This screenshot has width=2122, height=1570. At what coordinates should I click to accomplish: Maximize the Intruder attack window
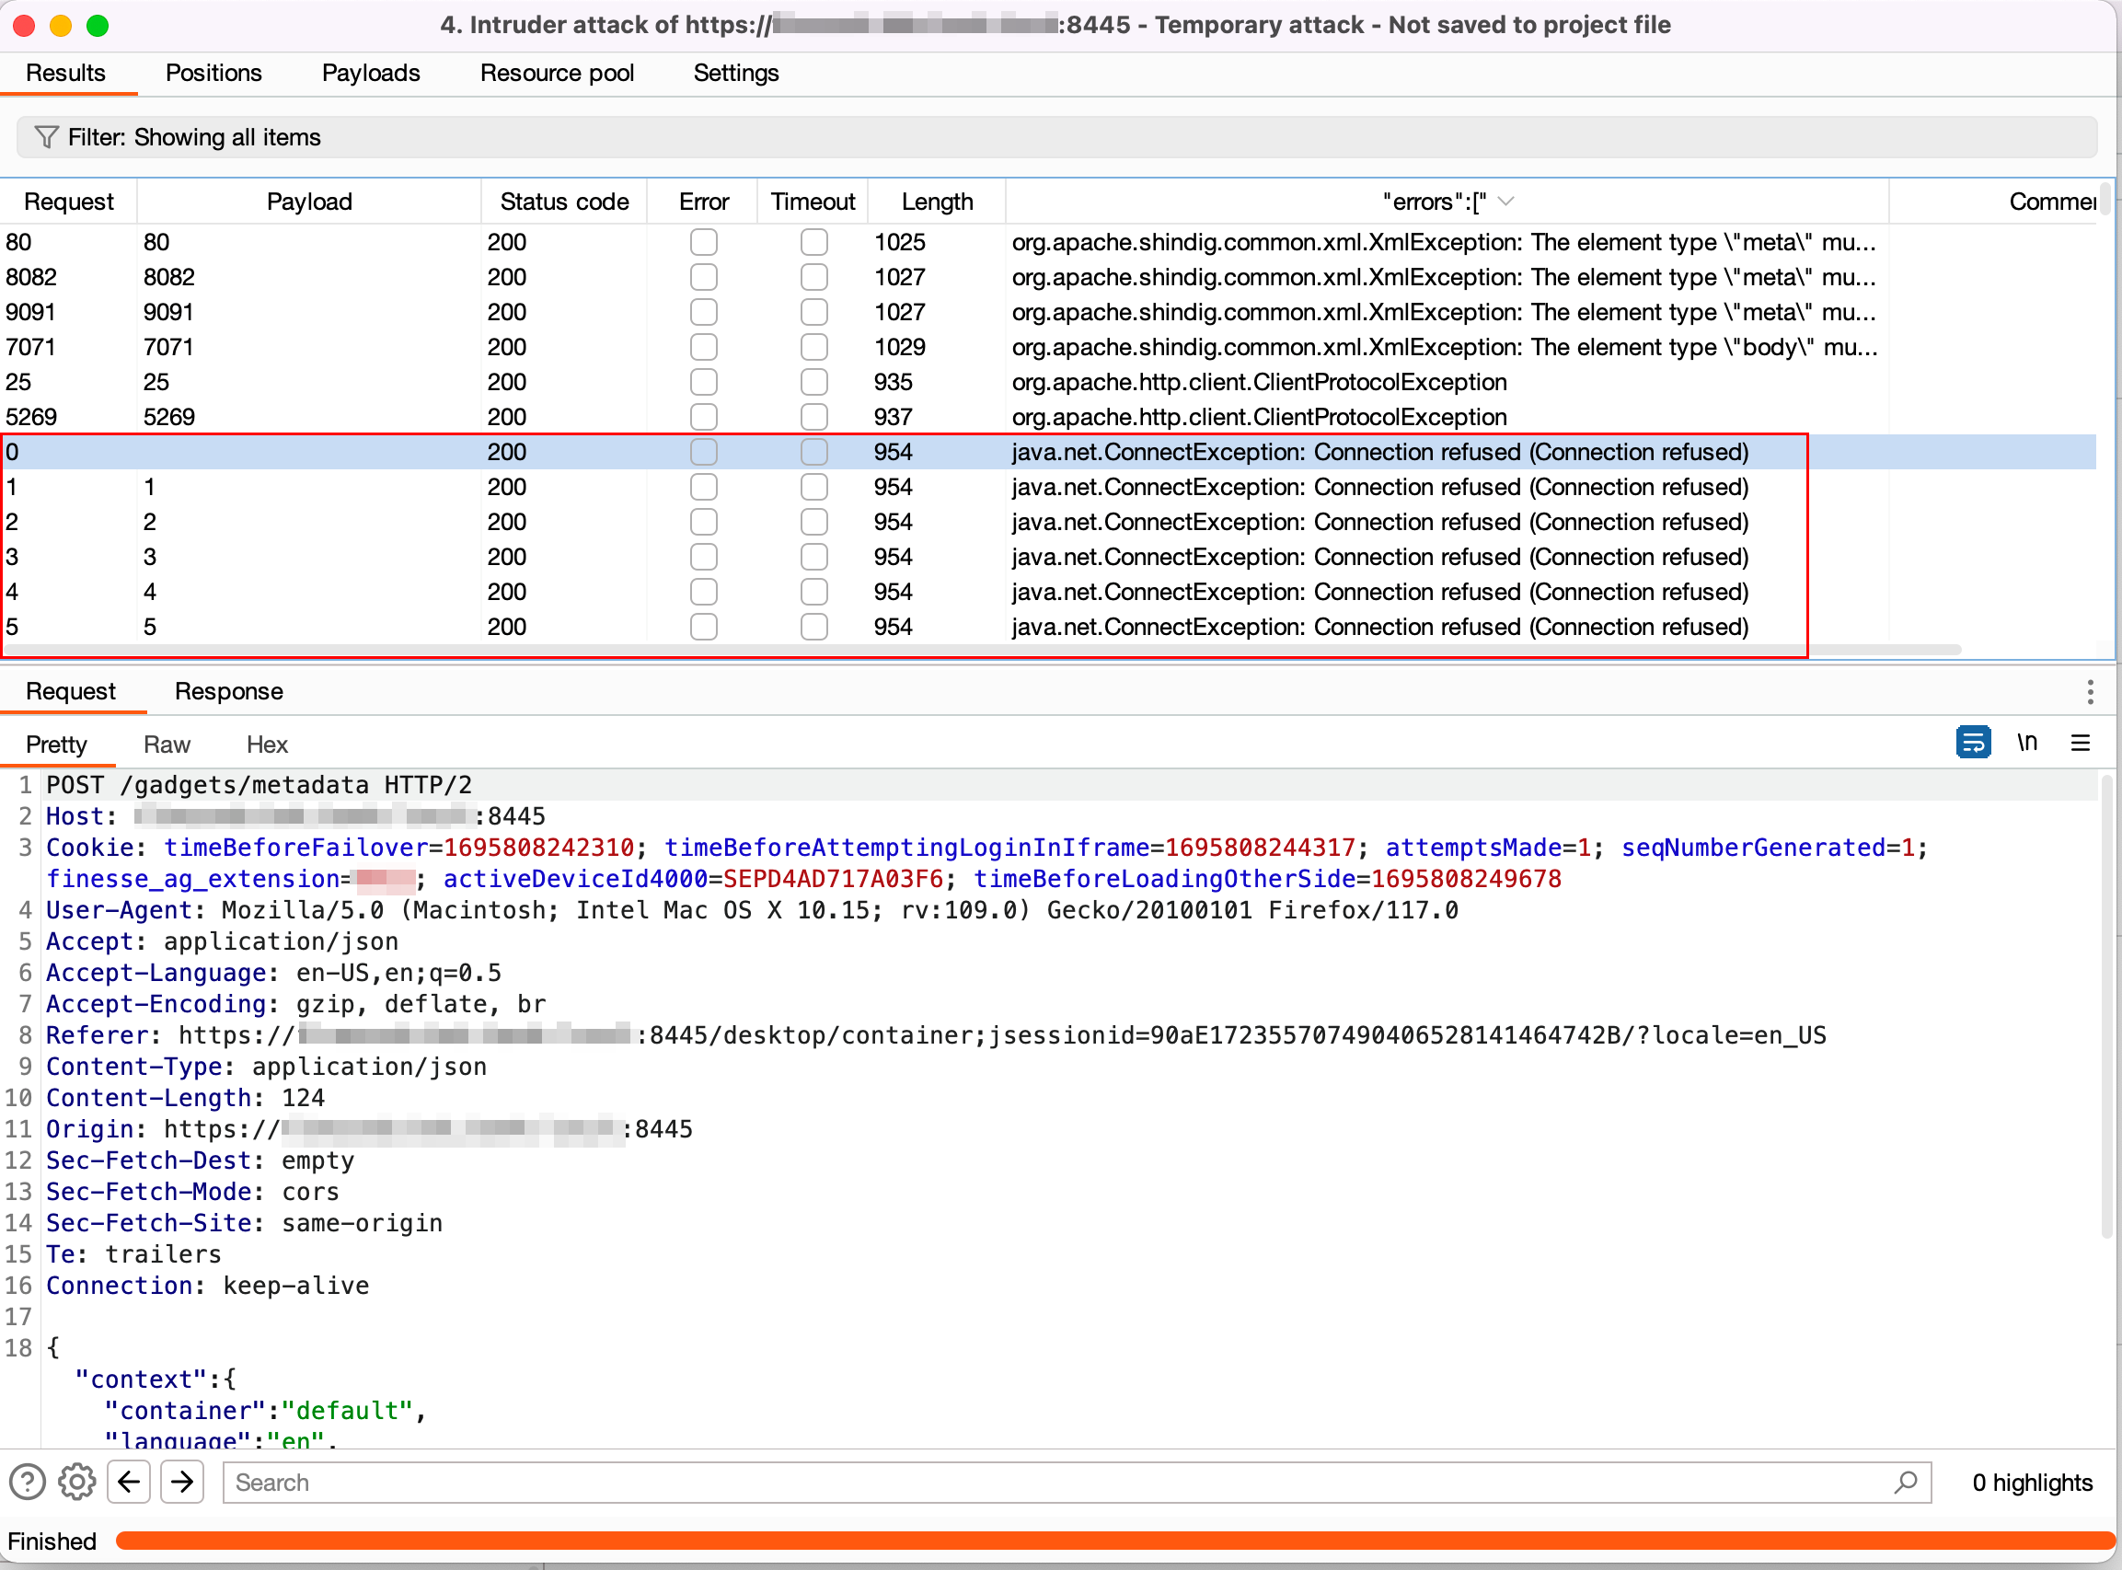point(98,26)
